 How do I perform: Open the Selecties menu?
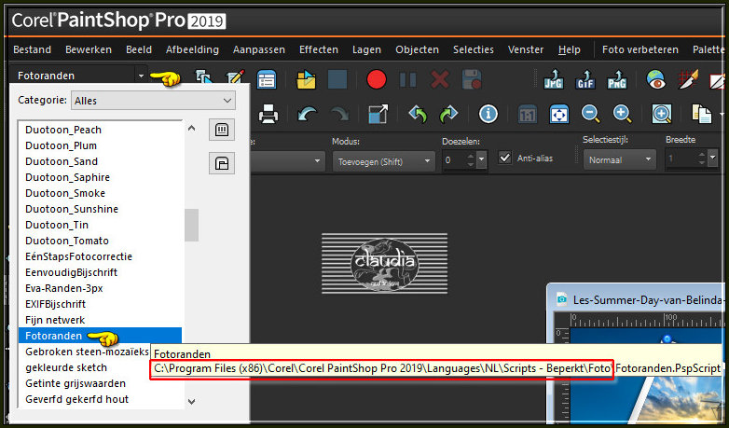pos(474,49)
